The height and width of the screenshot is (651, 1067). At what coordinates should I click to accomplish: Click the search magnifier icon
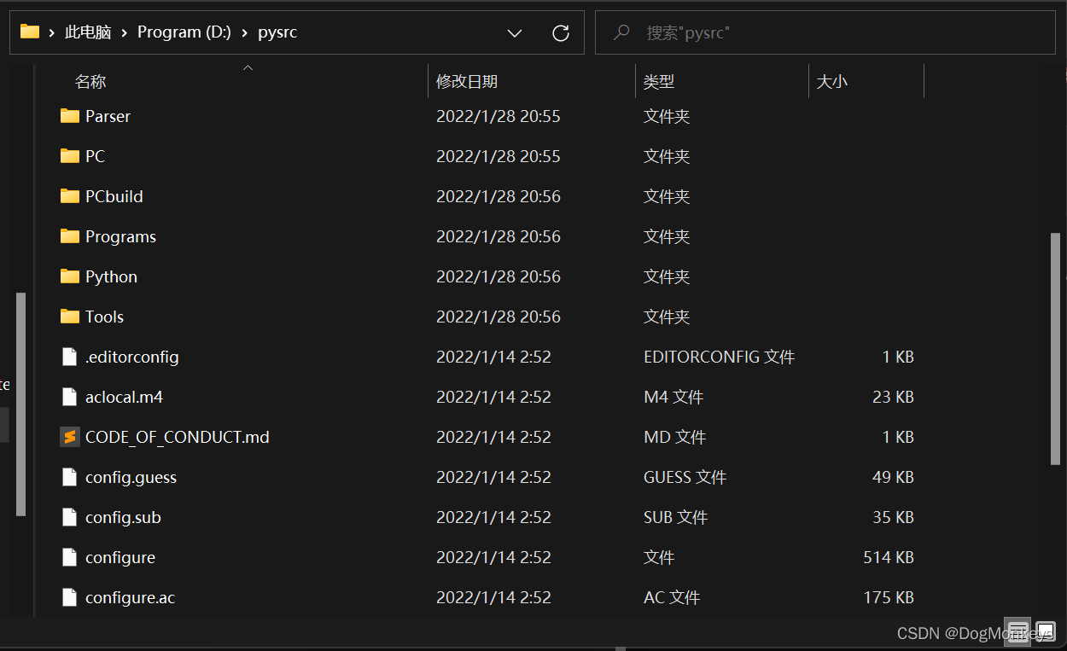[x=621, y=32]
